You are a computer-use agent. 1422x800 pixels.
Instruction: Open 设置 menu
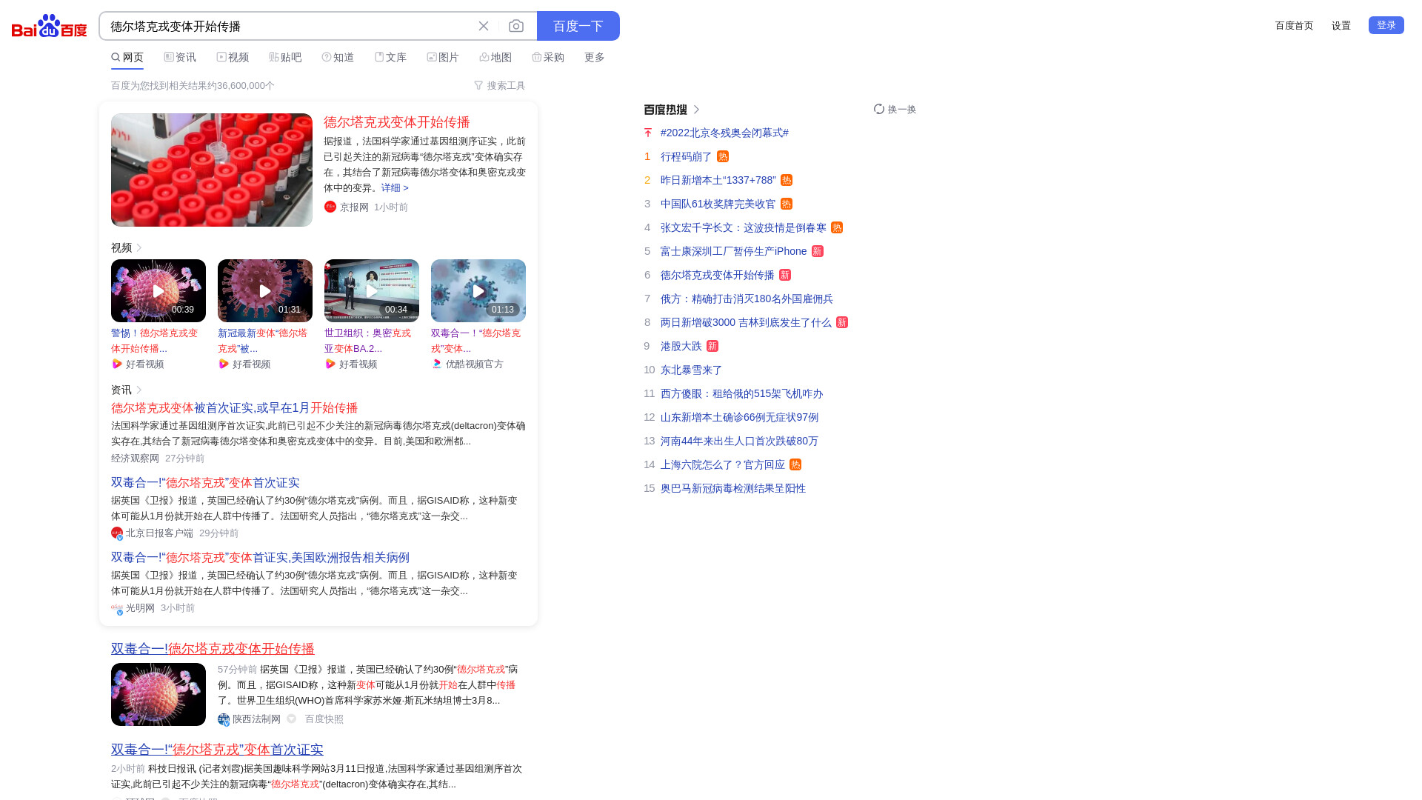[1341, 25]
